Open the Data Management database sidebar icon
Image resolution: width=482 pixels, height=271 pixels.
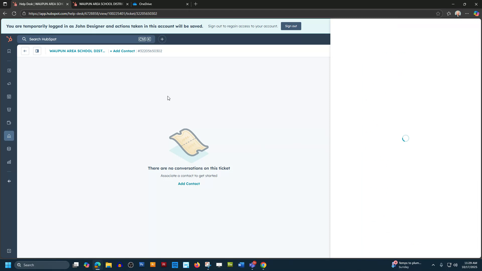coord(9,149)
